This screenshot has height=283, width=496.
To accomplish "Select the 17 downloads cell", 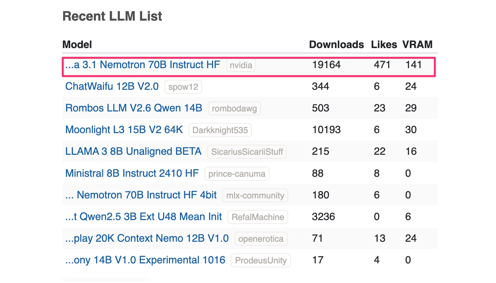I will 318,260.
